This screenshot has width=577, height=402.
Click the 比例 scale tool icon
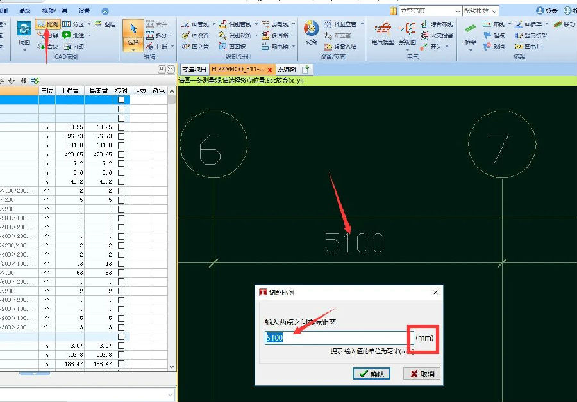[x=48, y=24]
